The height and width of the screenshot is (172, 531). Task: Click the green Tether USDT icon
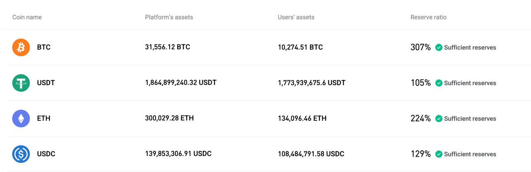[x=21, y=83]
